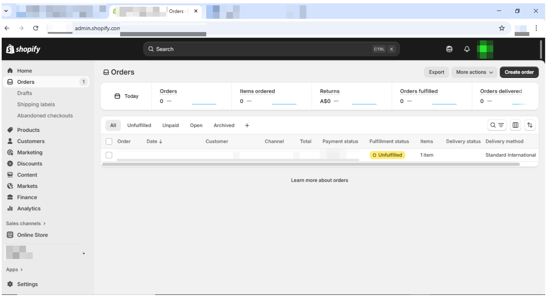Select all orders with header checkbox
The height and width of the screenshot is (298, 548).
point(109,141)
